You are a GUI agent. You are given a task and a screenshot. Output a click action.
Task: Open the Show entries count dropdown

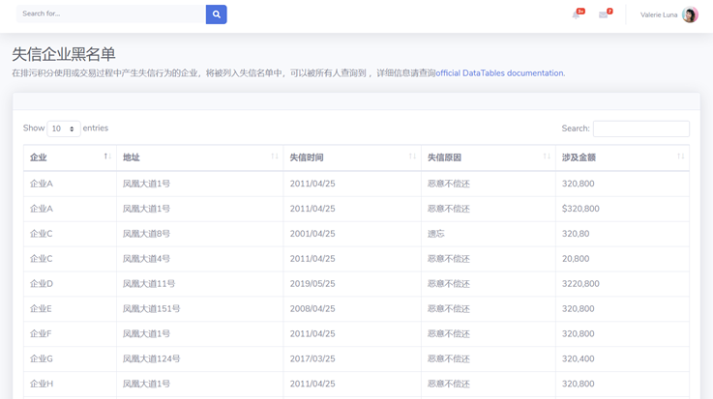[x=64, y=128]
